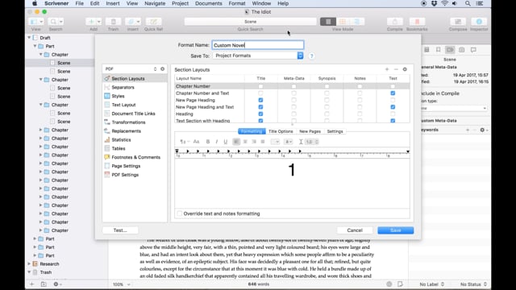
Task: Check Synopsis for New Page Heading
Action: pyautogui.click(x=327, y=100)
